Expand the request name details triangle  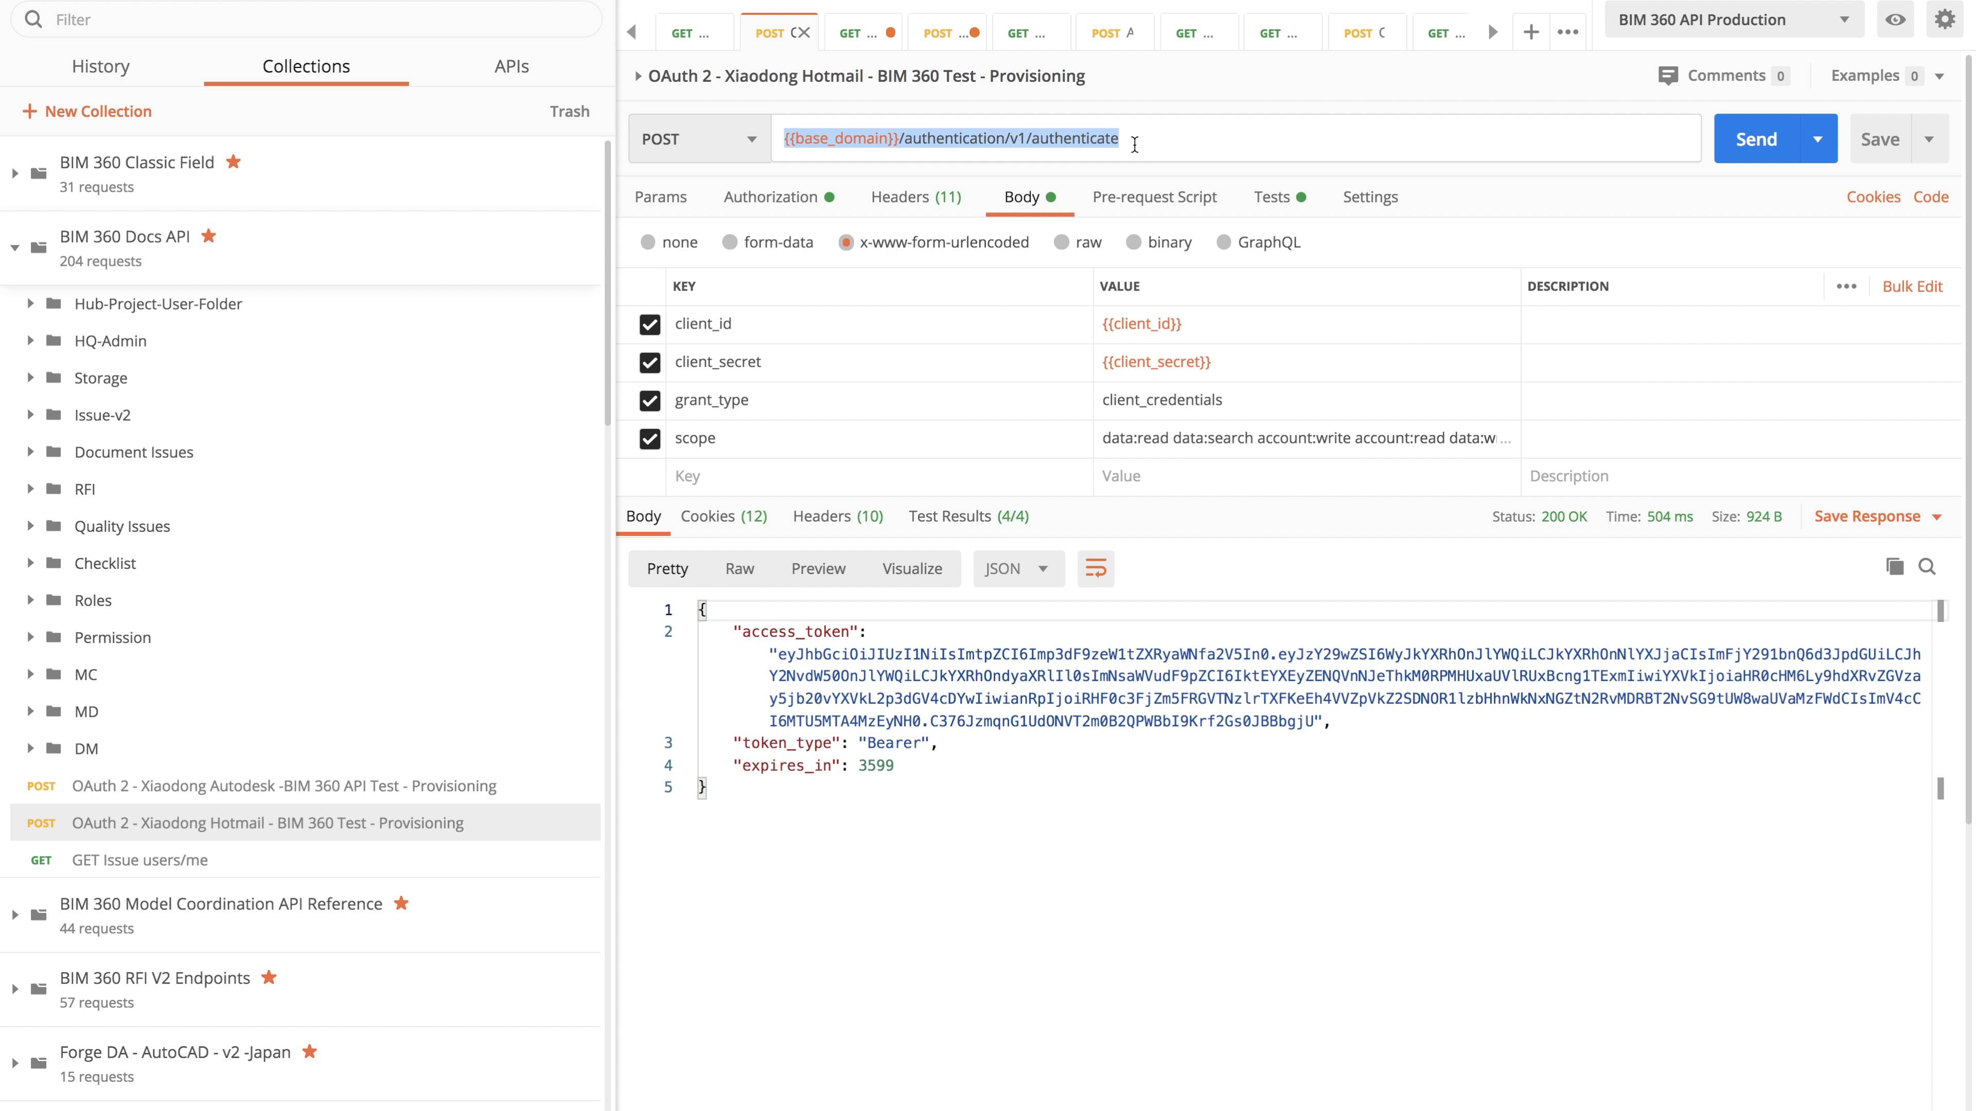coord(638,76)
